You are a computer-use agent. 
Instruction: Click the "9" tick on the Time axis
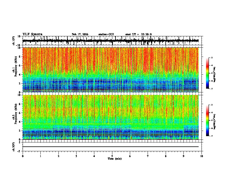tap(183, 156)
